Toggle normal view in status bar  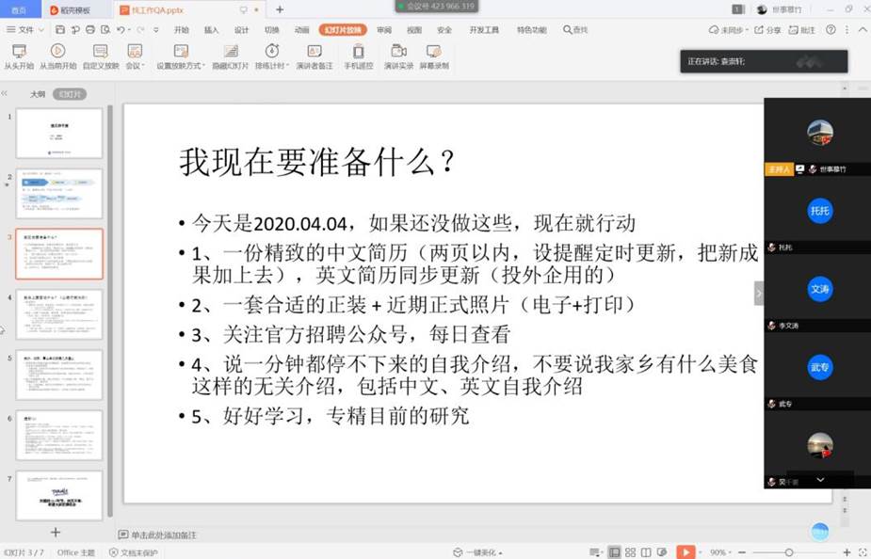[614, 552]
